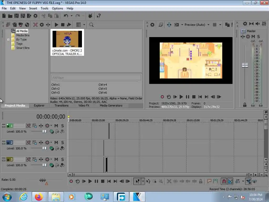
Task: Open Master FX icon below Master label
Action: click(243, 37)
